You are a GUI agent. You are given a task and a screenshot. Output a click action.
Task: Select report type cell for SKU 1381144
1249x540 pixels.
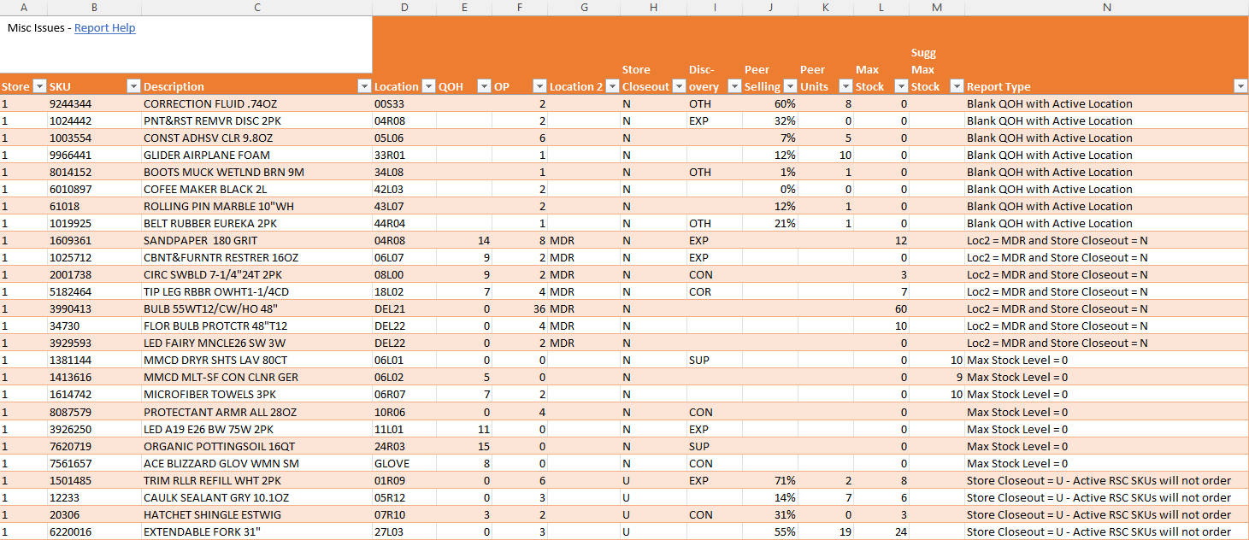(x=1106, y=360)
